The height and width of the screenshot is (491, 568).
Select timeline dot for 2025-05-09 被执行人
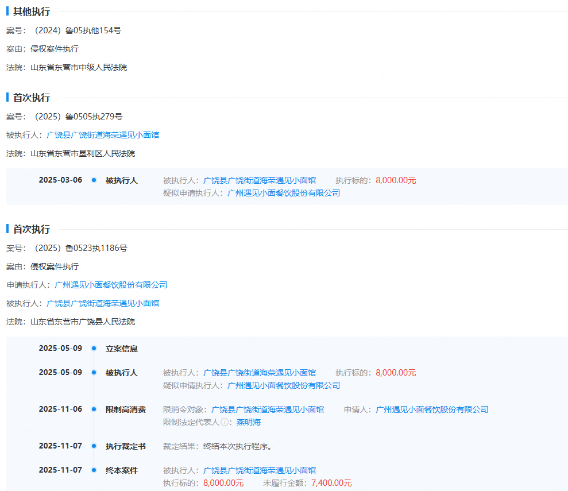pyautogui.click(x=94, y=372)
